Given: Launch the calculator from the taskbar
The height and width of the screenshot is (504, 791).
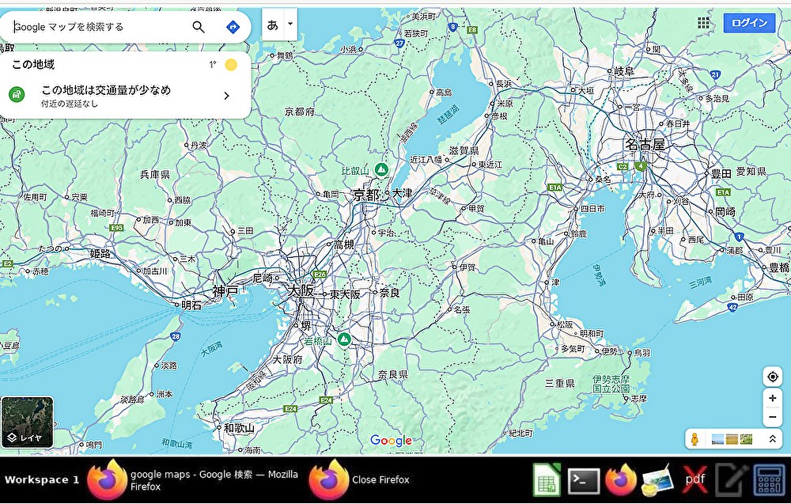Looking at the screenshot, I should tap(769, 480).
